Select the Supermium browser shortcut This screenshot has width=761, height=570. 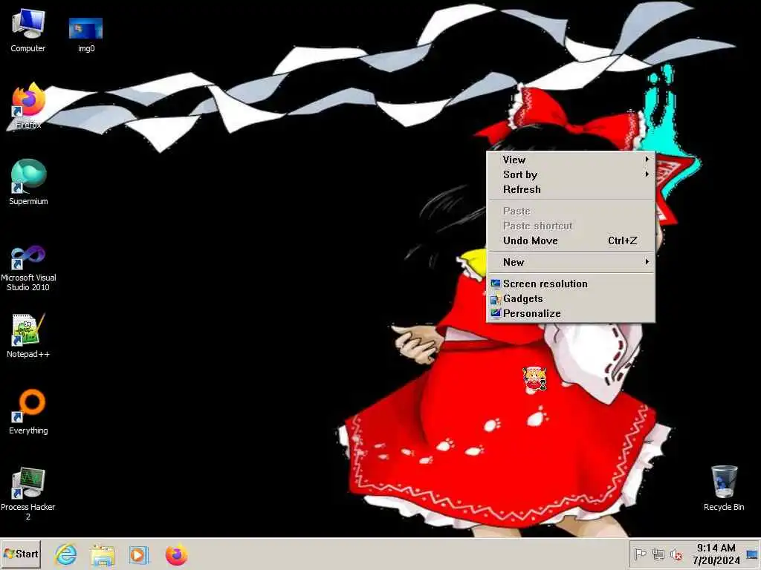[28, 182]
